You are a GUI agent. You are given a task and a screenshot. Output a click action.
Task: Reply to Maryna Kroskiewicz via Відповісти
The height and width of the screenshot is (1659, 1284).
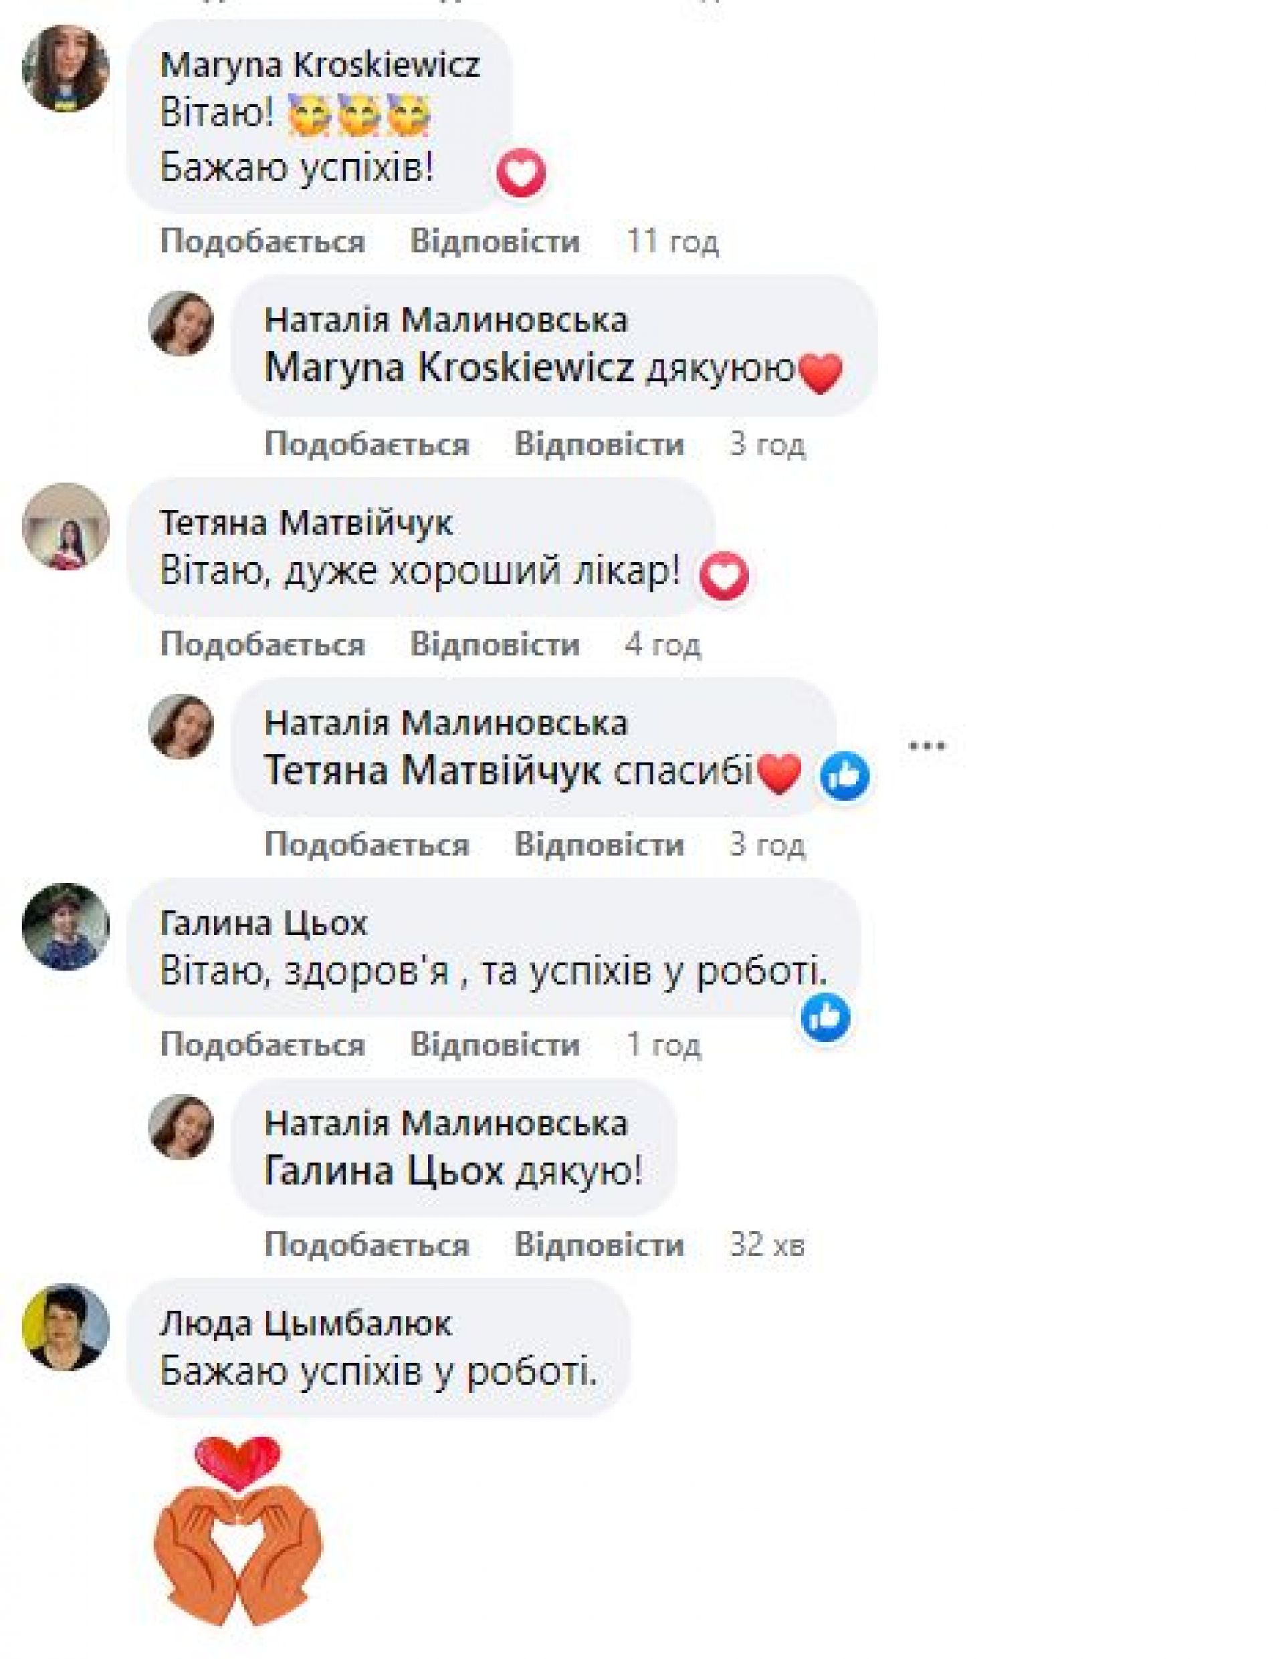pyautogui.click(x=495, y=241)
